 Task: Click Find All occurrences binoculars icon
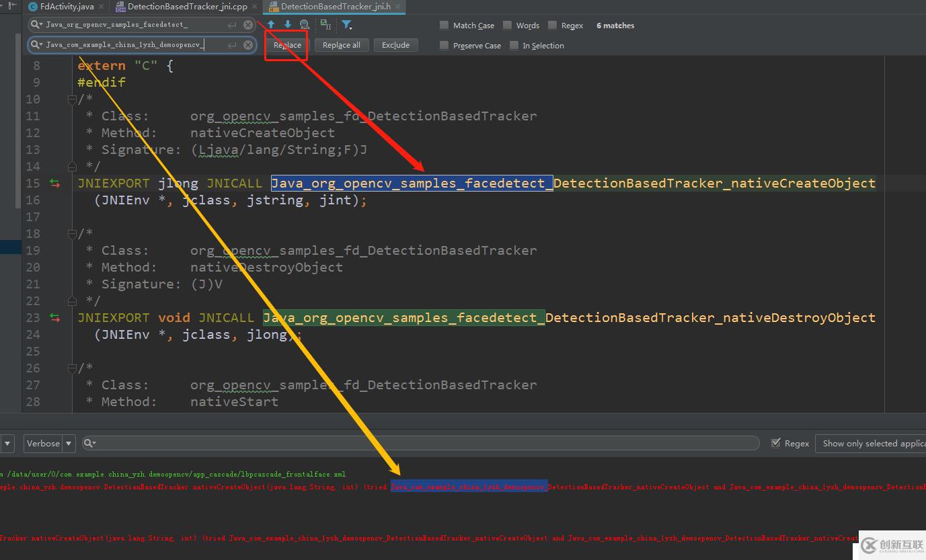tap(305, 25)
